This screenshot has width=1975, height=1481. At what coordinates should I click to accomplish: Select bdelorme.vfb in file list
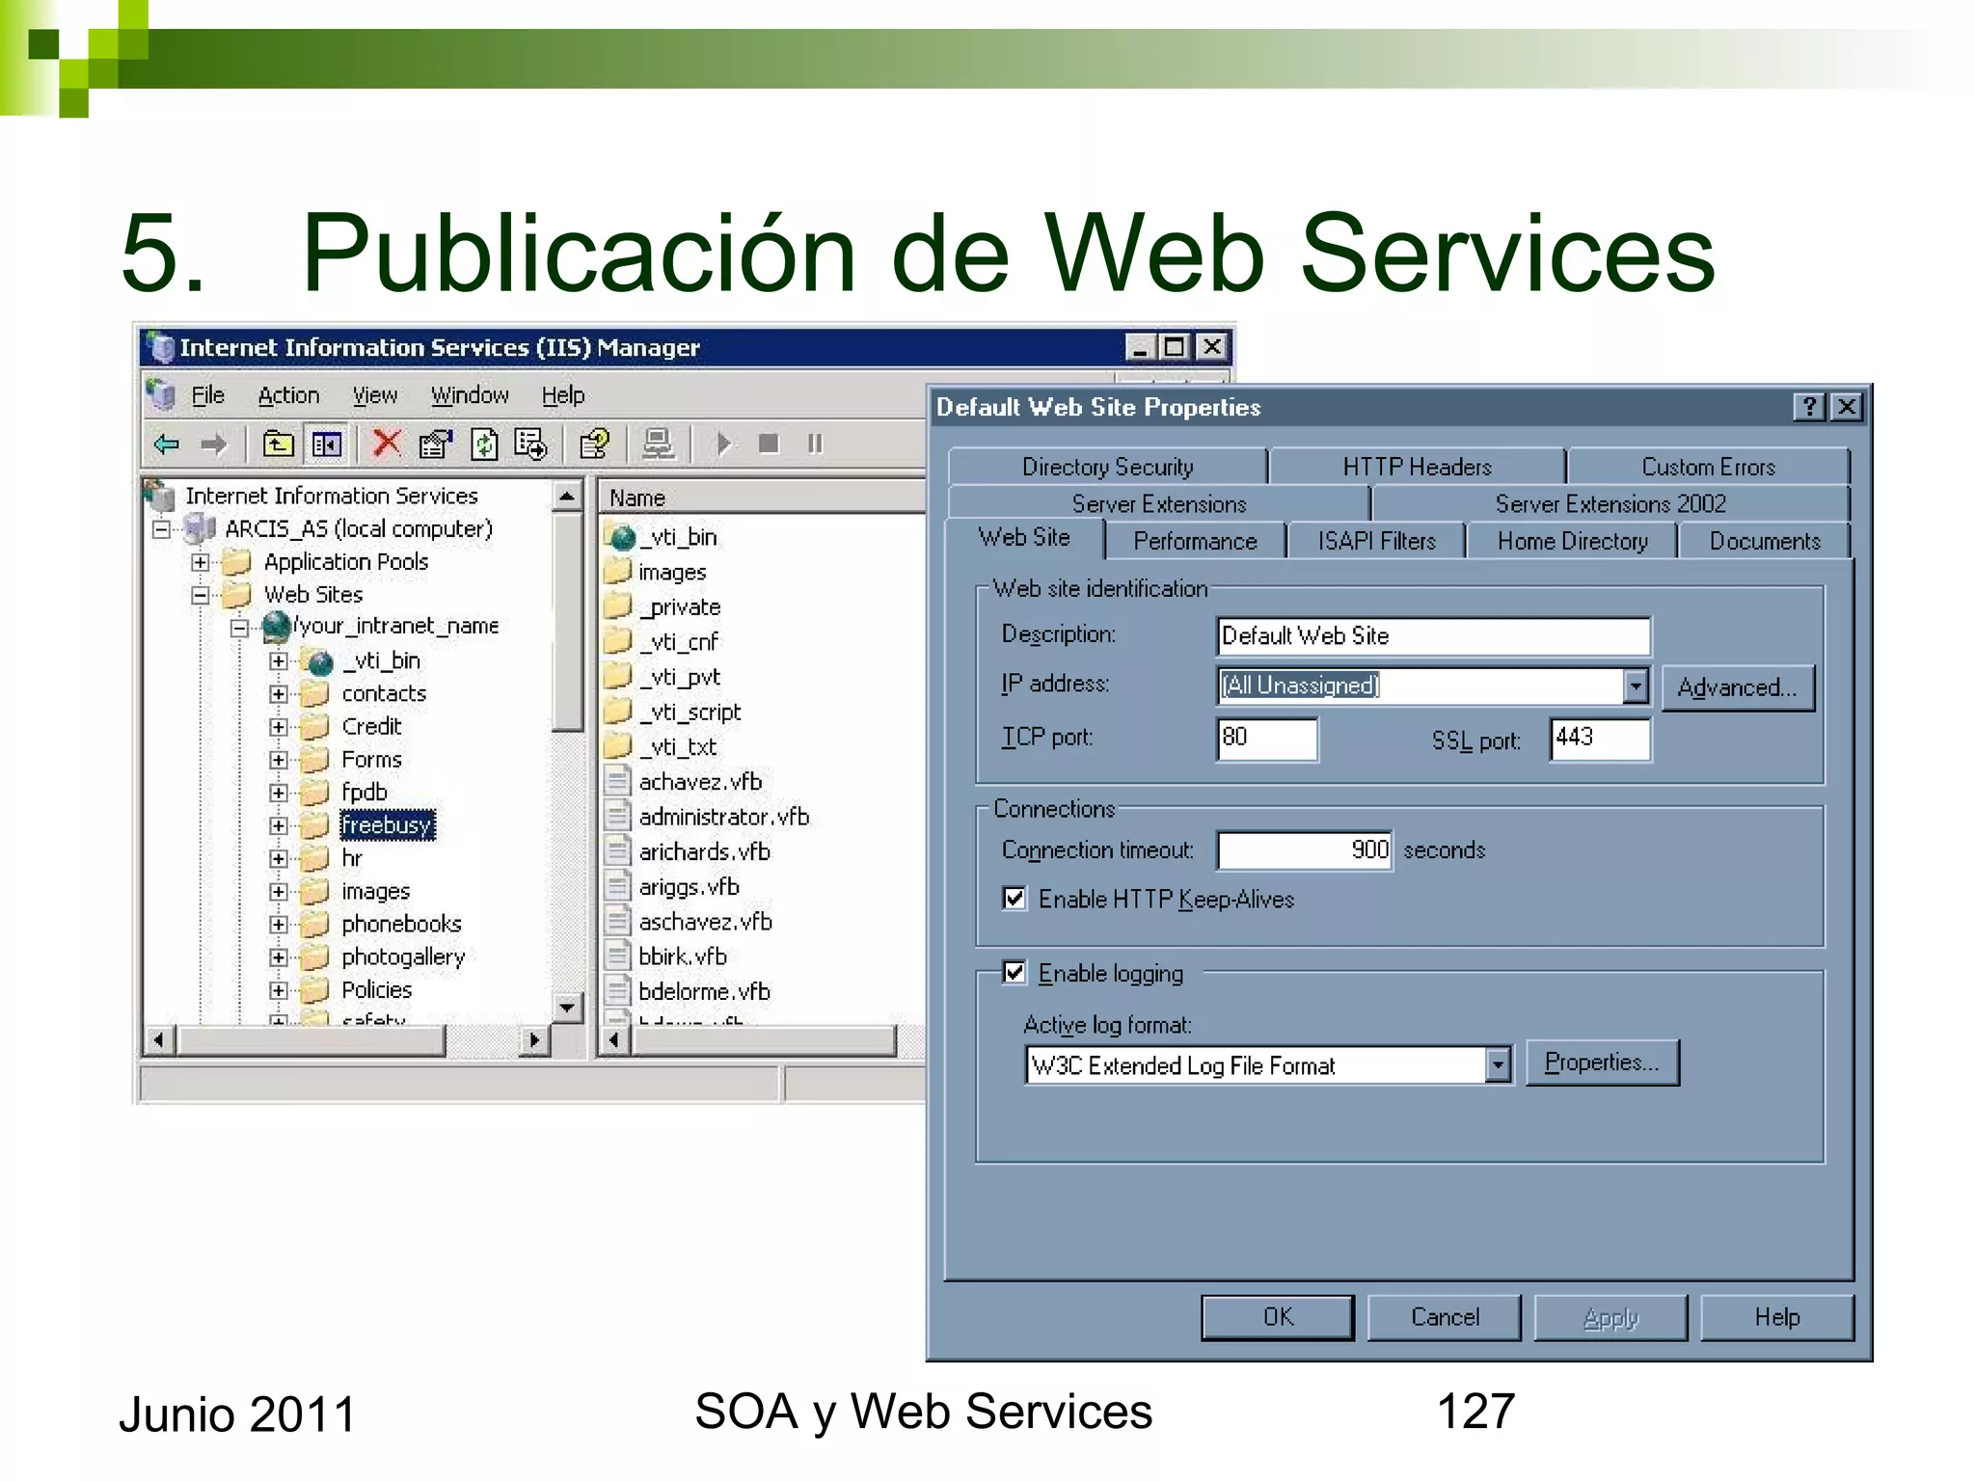point(704,992)
